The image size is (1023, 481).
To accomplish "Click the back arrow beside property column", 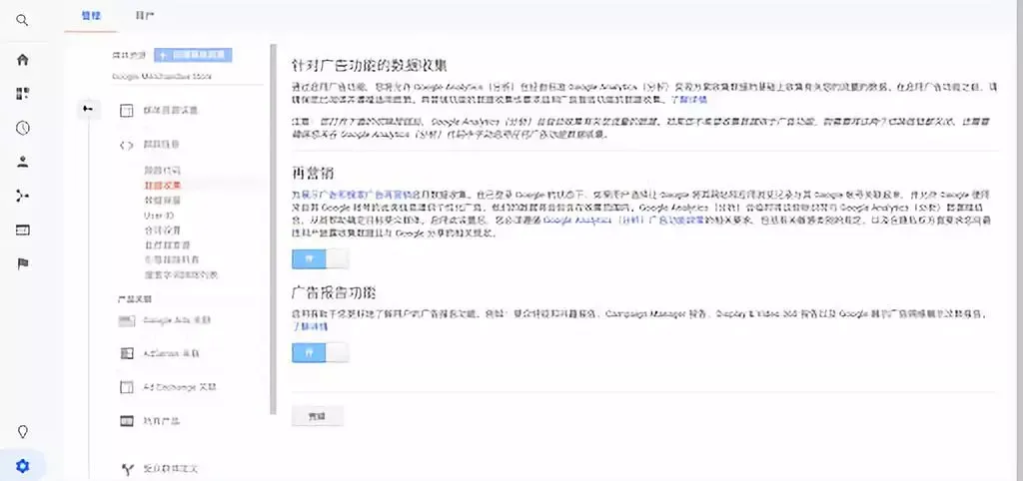I will [x=88, y=108].
